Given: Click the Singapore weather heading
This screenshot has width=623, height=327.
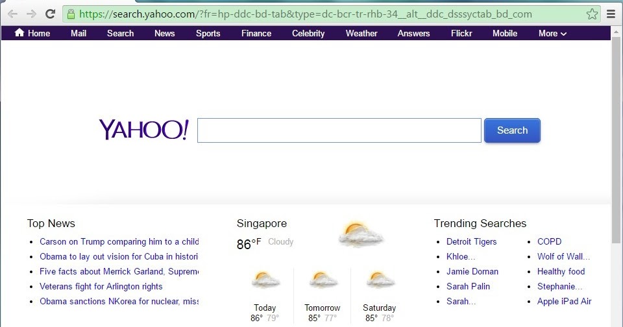Looking at the screenshot, I should [x=262, y=223].
